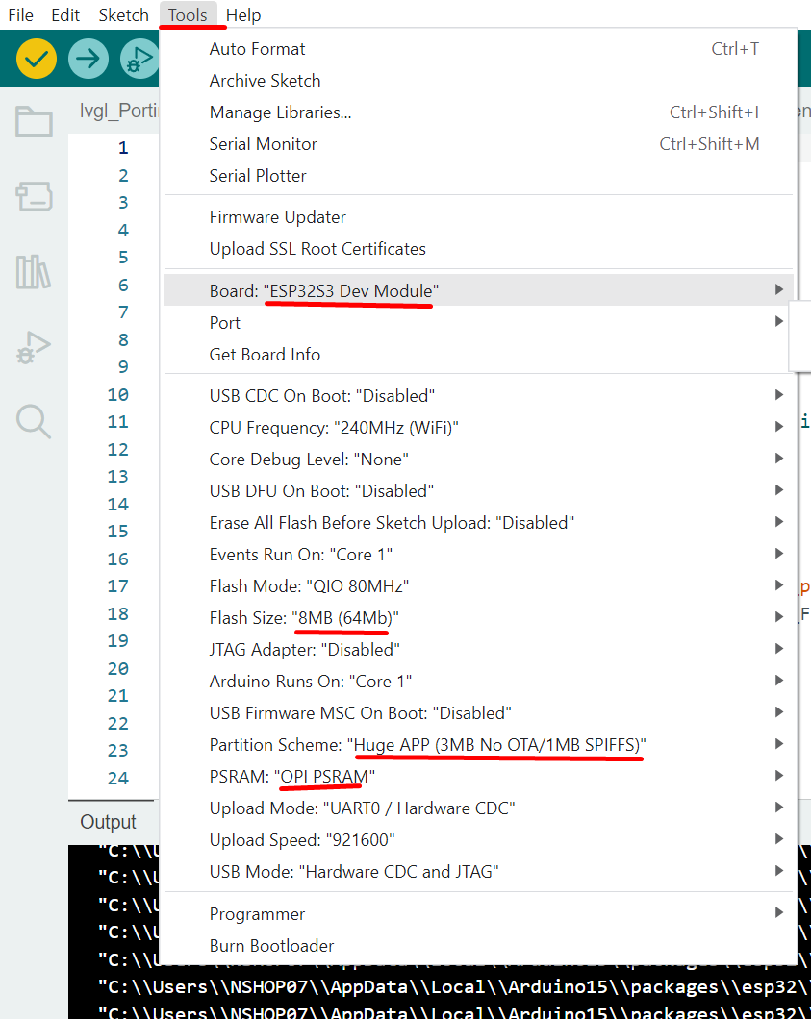Open the Library Manager sidebar icon
The height and width of the screenshot is (1019, 811).
click(x=33, y=272)
